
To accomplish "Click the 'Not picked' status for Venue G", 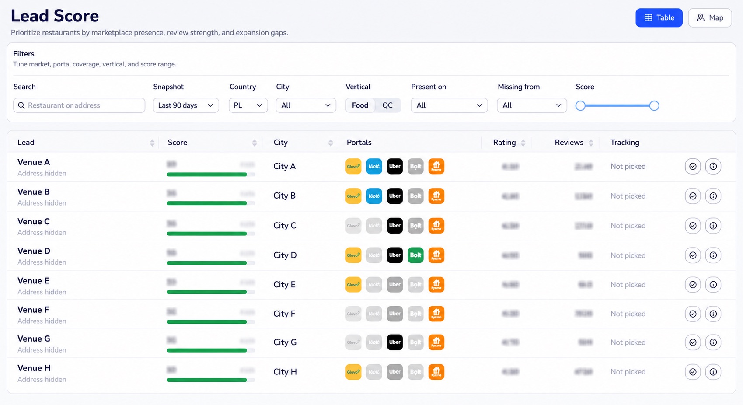I will pos(628,342).
